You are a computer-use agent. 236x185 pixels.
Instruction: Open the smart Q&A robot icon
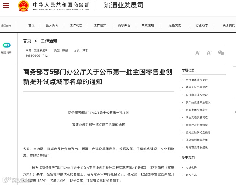[x=7, y=45]
